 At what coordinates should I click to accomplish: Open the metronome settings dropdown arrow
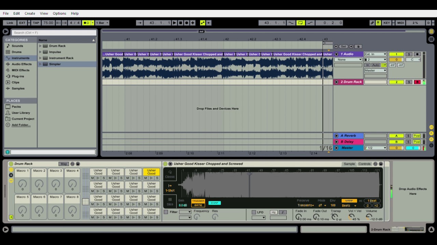93,23
